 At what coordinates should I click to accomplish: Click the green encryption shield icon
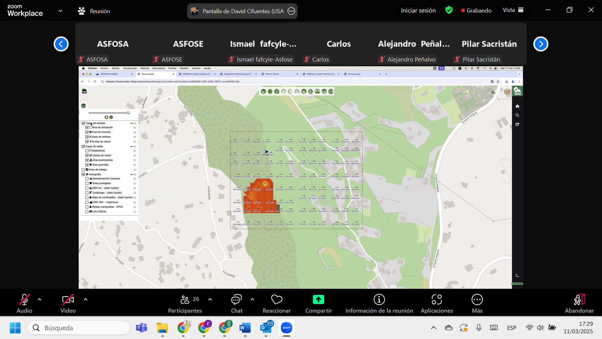pos(449,10)
